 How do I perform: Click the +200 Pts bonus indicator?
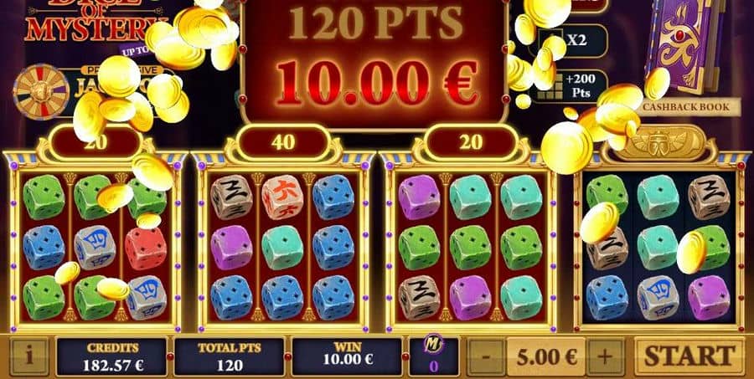pyautogui.click(x=567, y=86)
